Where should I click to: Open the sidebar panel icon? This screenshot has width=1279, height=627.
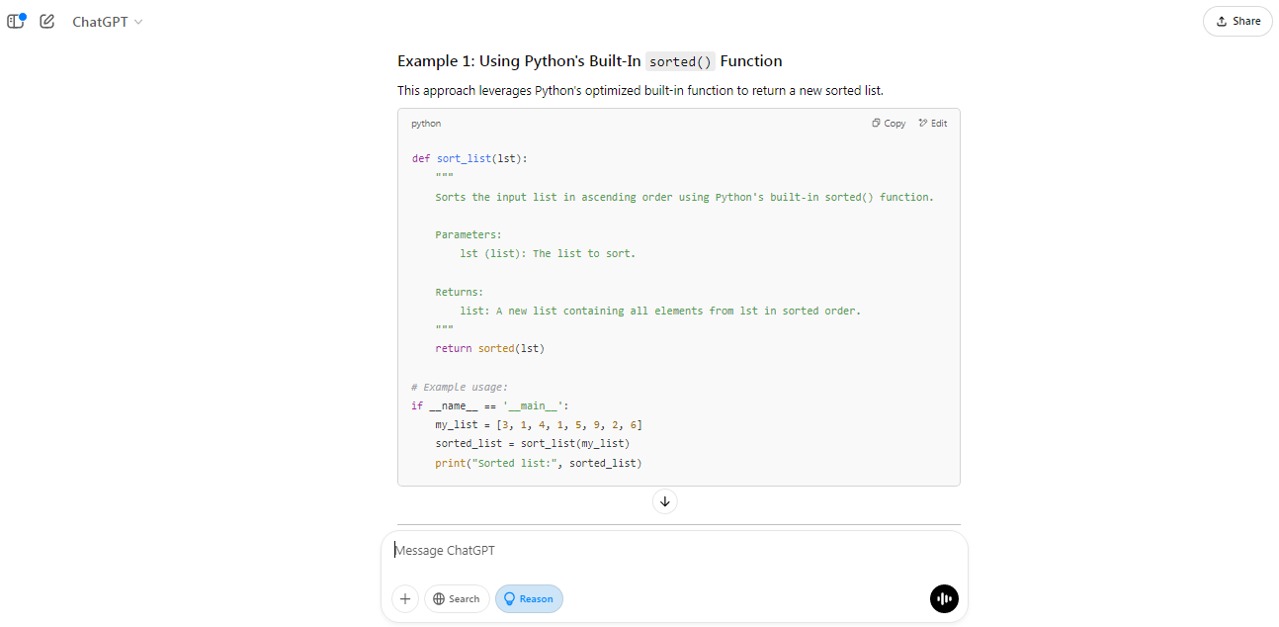pyautogui.click(x=16, y=21)
